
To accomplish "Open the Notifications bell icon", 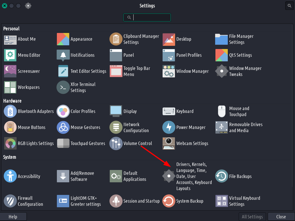I will [x=63, y=55].
